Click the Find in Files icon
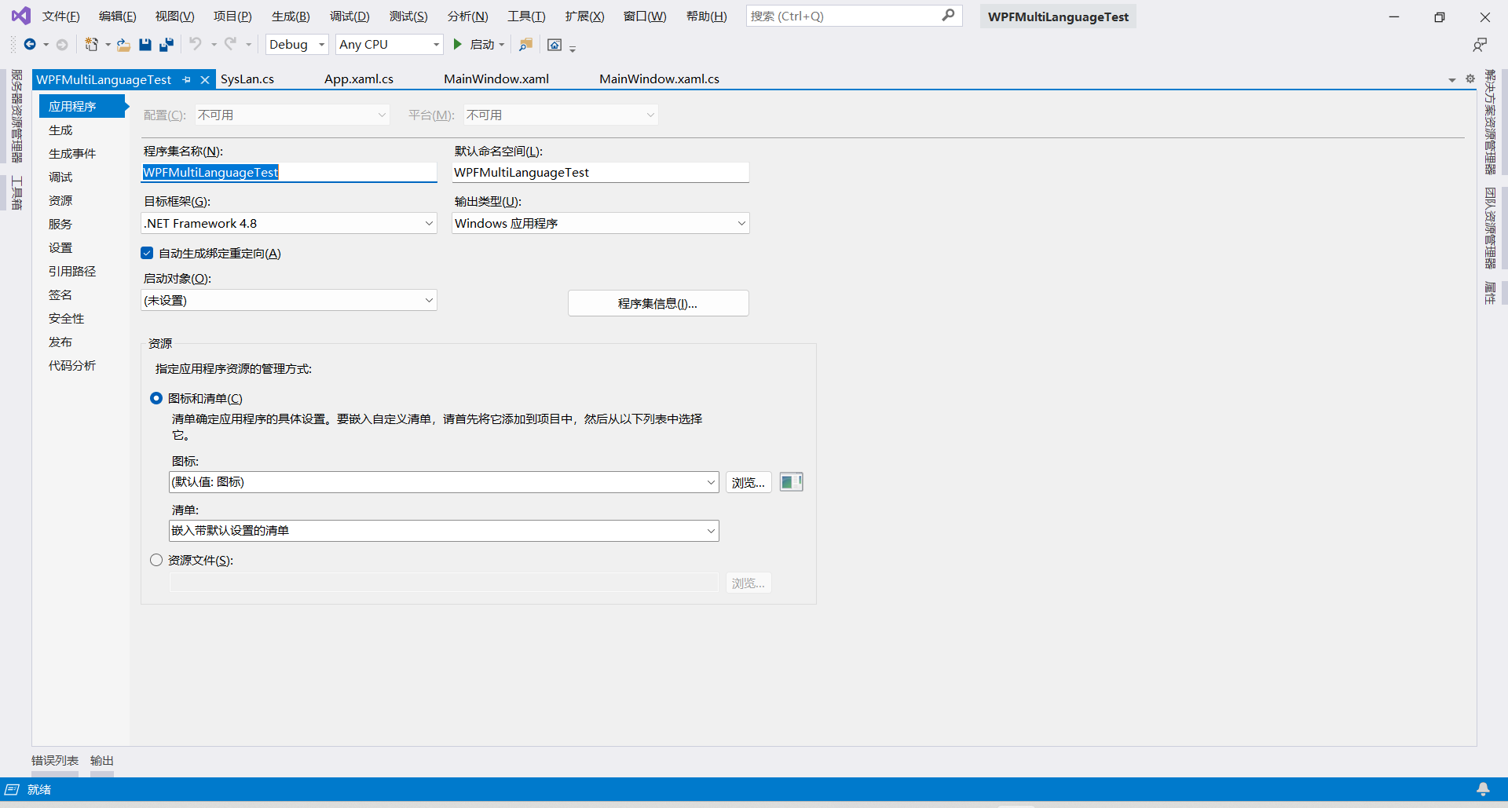The height and width of the screenshot is (808, 1508). point(526,45)
